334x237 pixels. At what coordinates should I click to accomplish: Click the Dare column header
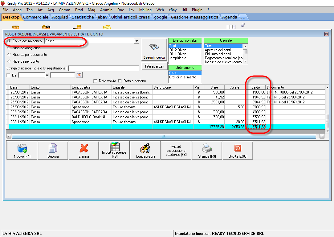214,87
